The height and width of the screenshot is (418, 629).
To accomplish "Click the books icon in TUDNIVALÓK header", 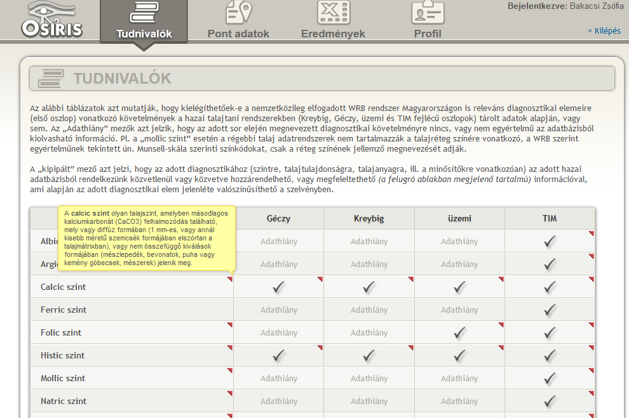I will [51, 79].
